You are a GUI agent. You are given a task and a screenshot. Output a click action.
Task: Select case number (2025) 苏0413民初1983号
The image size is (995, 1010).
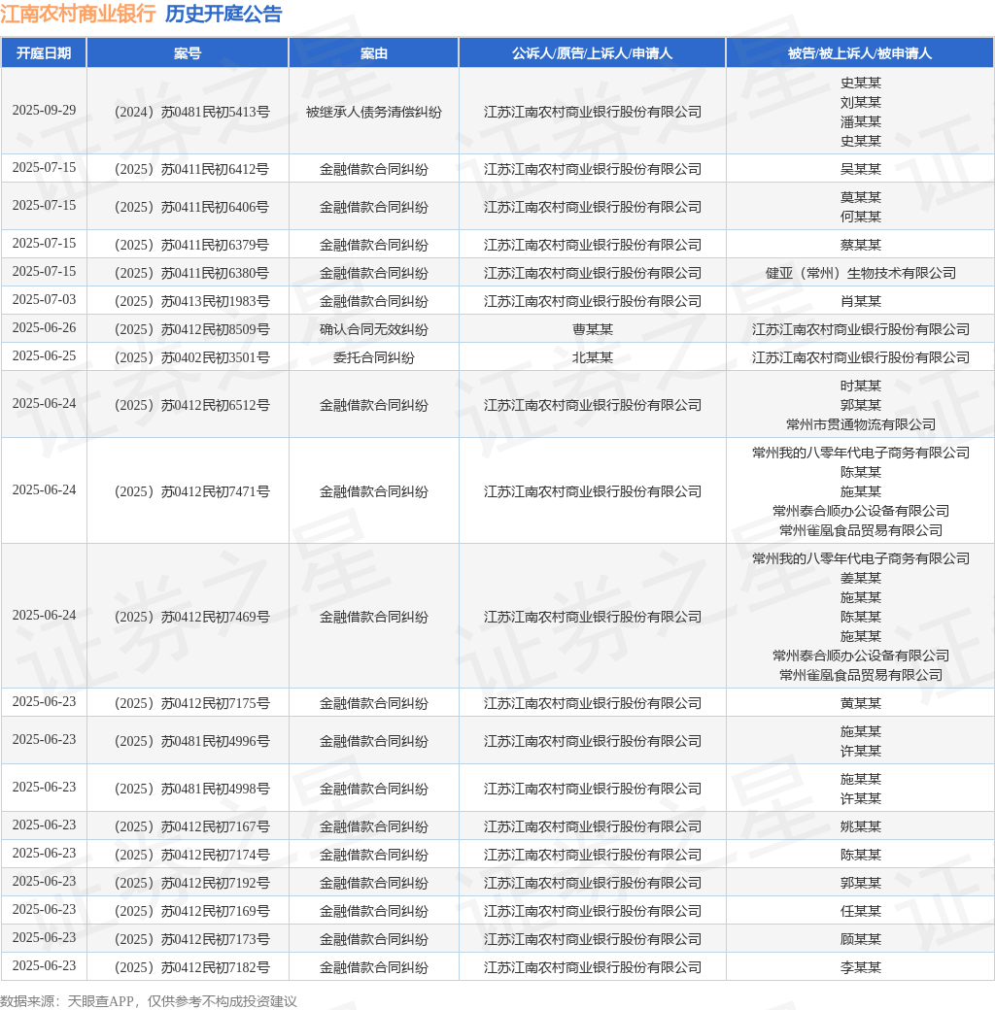(192, 301)
